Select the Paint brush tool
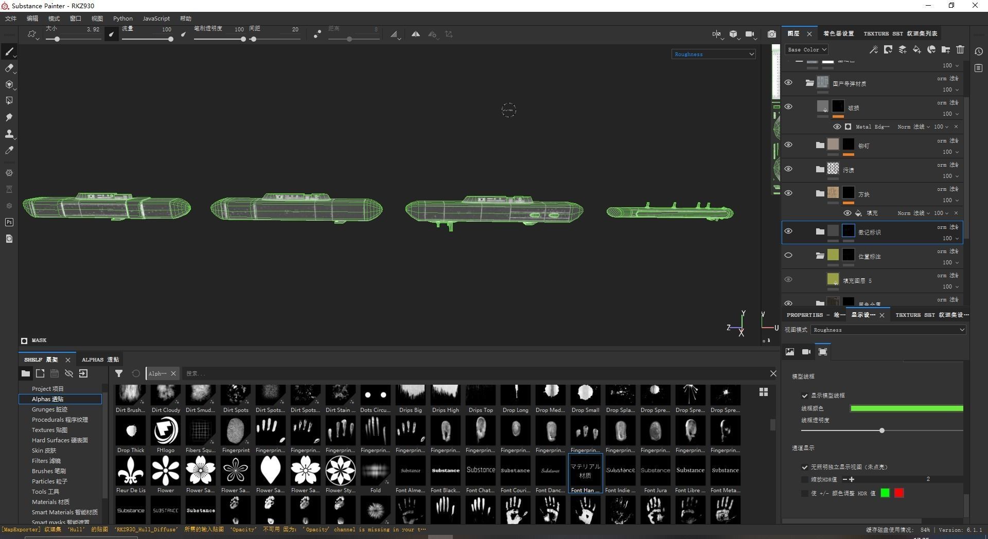Screen dimensions: 988x539 pyautogui.click(x=9, y=51)
